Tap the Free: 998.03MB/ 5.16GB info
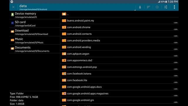This screenshot has height=106, width=188. pyautogui.click(x=24, y=97)
